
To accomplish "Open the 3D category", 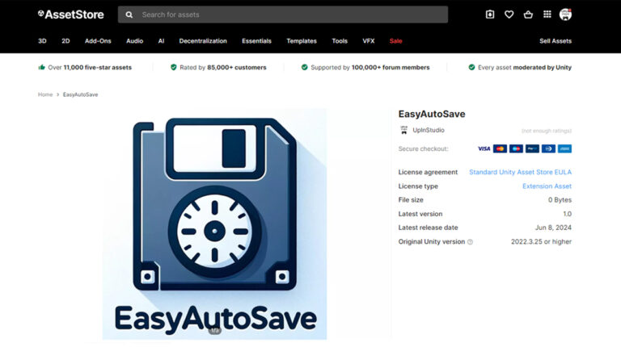I will (x=42, y=41).
